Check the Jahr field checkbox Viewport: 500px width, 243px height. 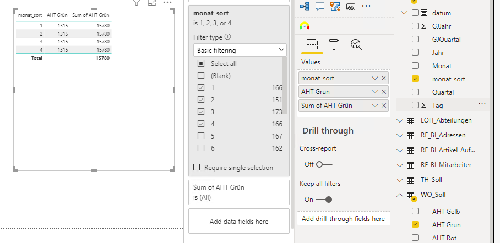point(415,52)
